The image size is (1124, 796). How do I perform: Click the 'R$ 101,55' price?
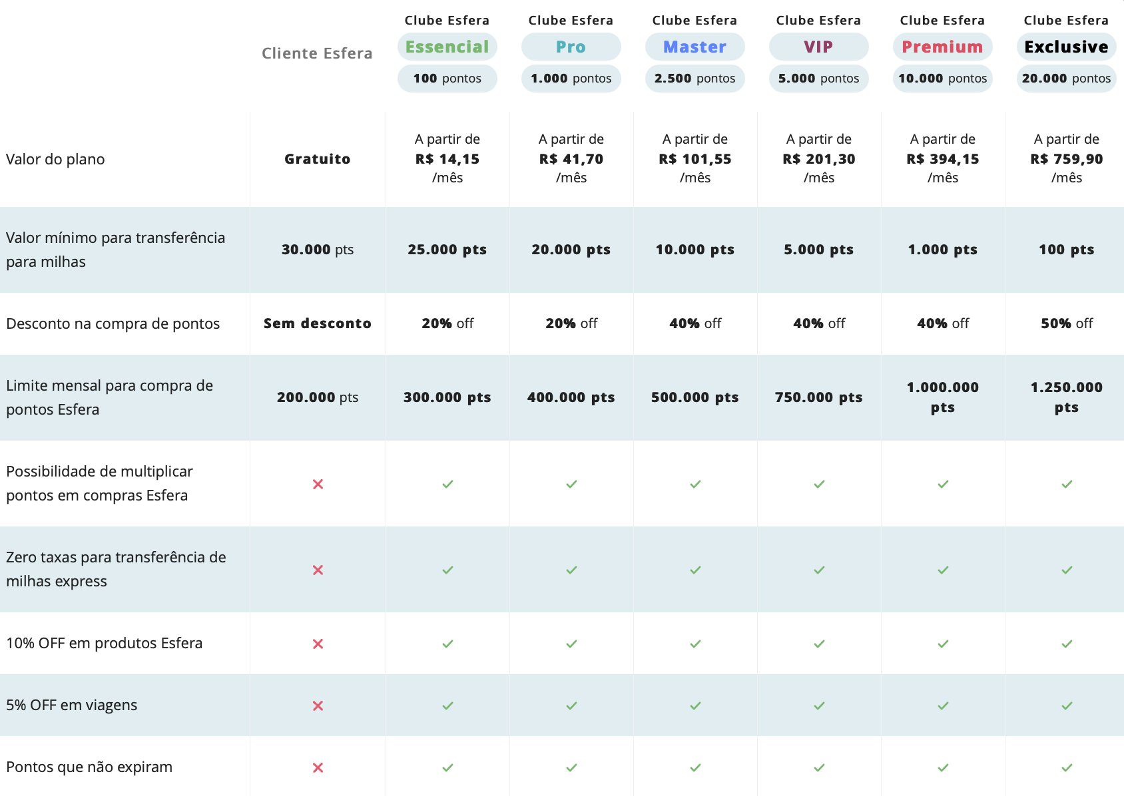(x=695, y=159)
